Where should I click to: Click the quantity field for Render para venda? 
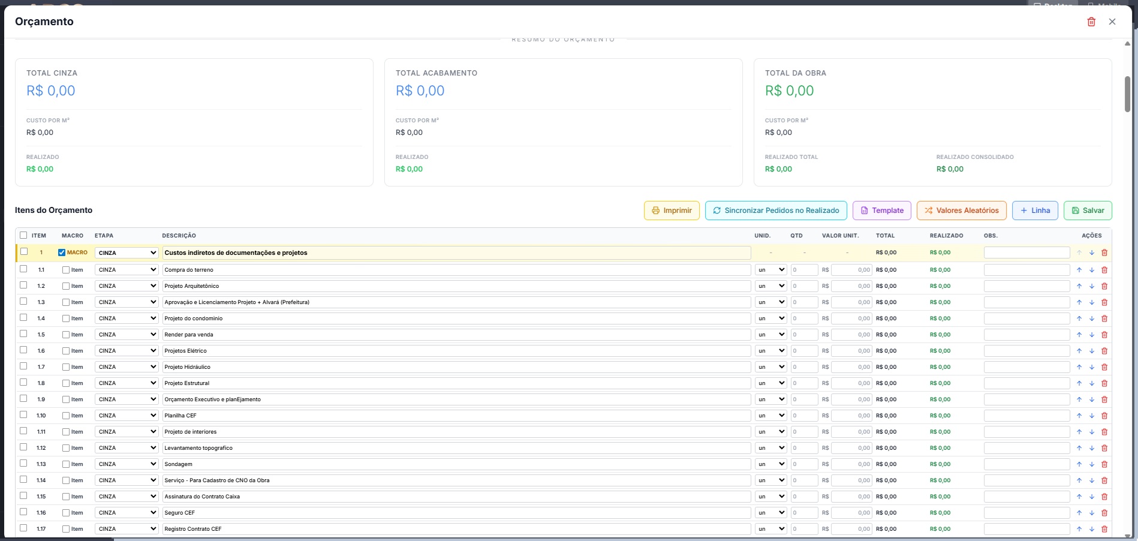pyautogui.click(x=804, y=335)
